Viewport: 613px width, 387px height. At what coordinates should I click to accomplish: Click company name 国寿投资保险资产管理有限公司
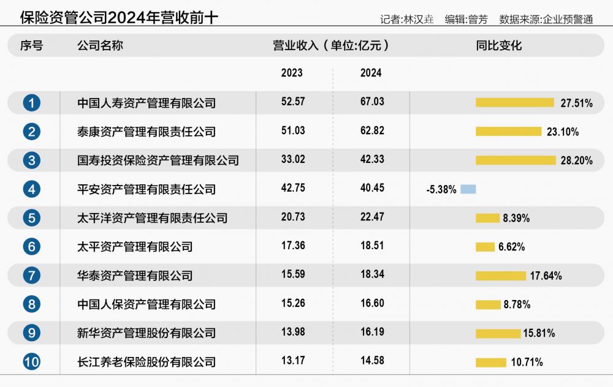(x=158, y=160)
